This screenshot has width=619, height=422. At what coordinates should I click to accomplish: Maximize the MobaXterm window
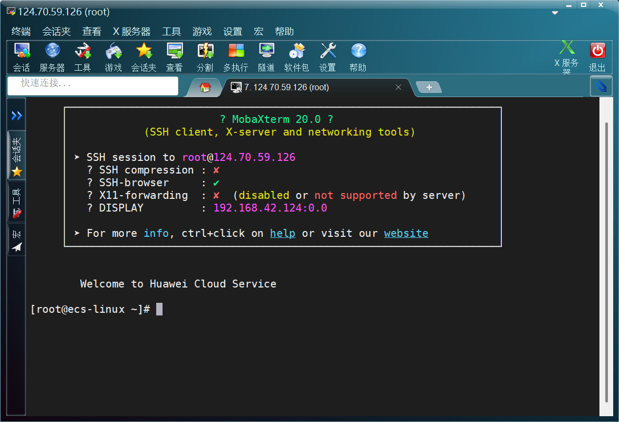pos(584,5)
